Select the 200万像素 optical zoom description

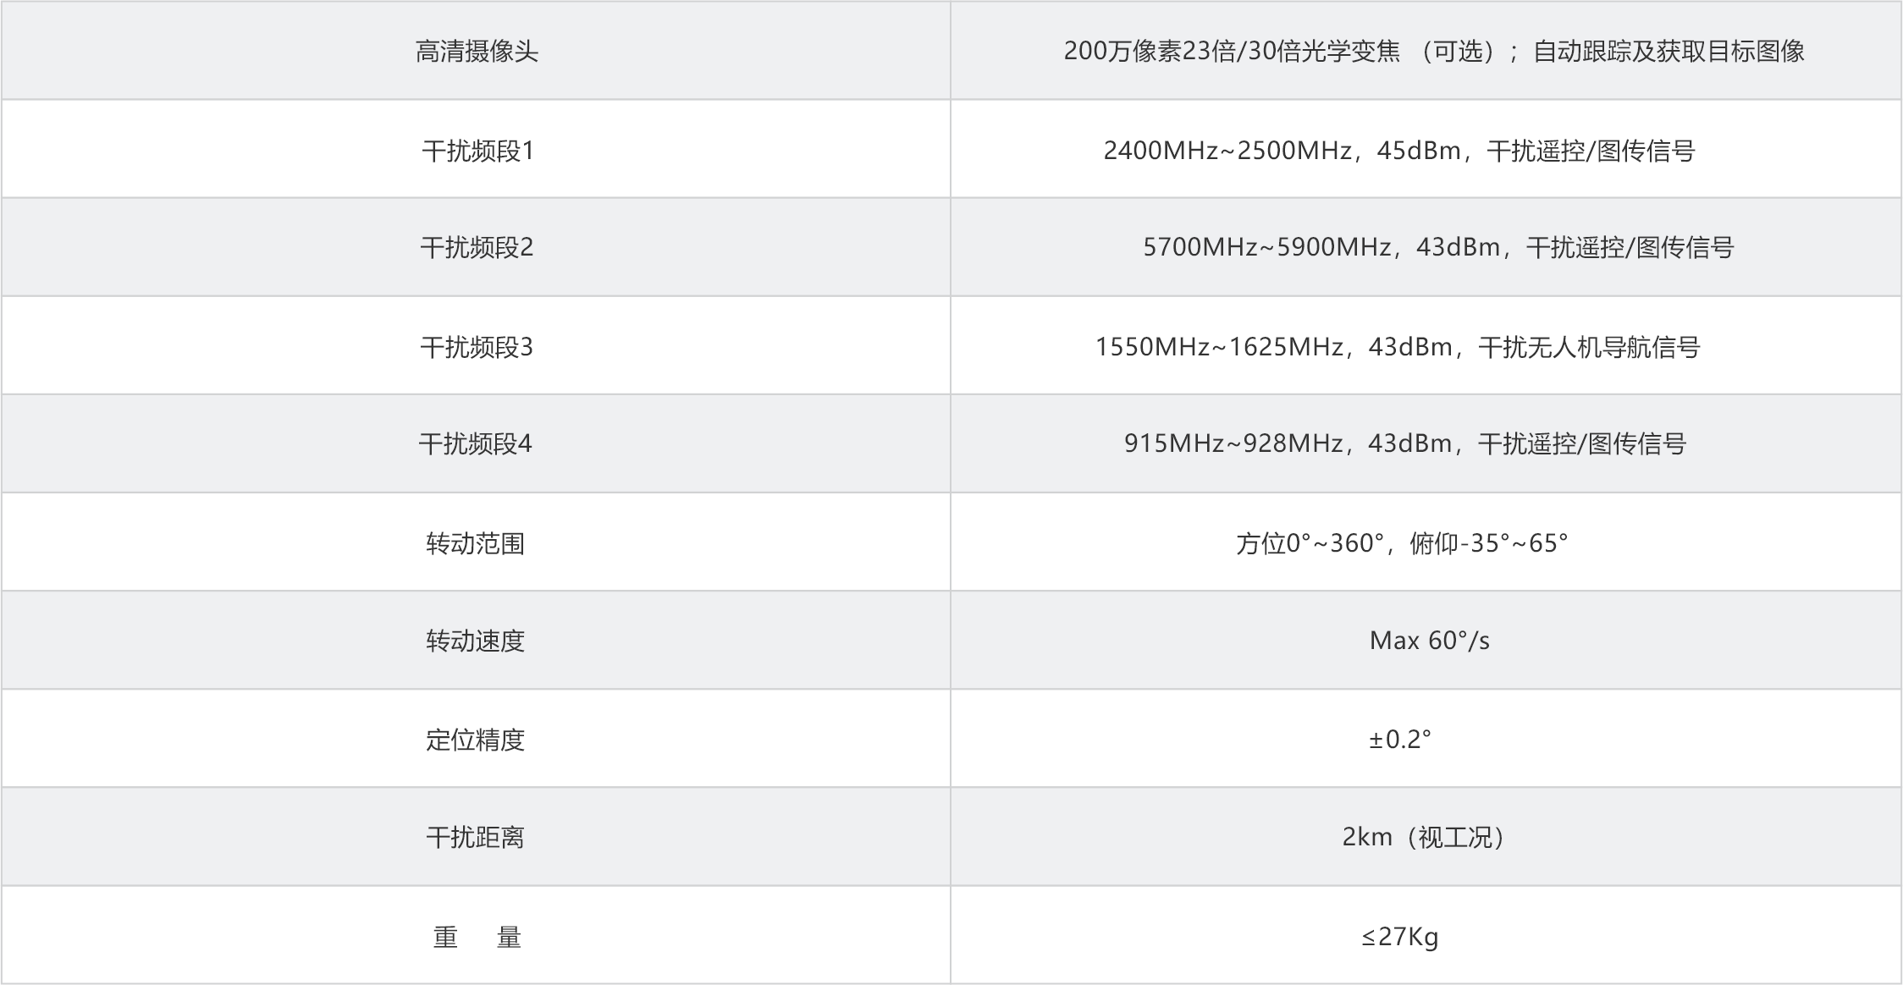pos(1434,52)
